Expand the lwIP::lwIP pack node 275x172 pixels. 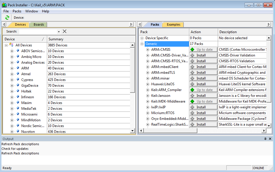pos(148,107)
